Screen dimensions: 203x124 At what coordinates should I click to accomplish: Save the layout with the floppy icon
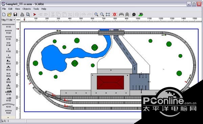tap(15, 14)
